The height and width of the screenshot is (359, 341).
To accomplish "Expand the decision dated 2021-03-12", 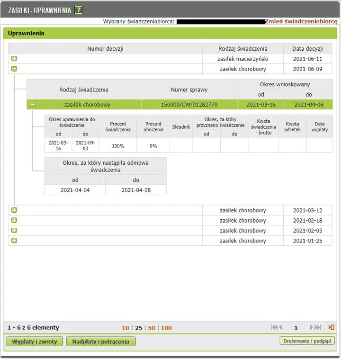I will pos(14,210).
